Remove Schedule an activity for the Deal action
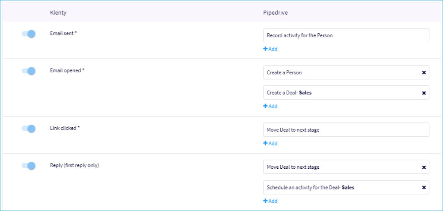Image resolution: width=443 pixels, height=211 pixels. point(424,187)
